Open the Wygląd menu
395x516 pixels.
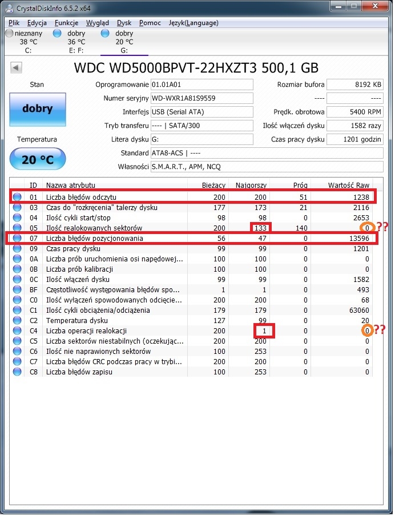coord(98,23)
